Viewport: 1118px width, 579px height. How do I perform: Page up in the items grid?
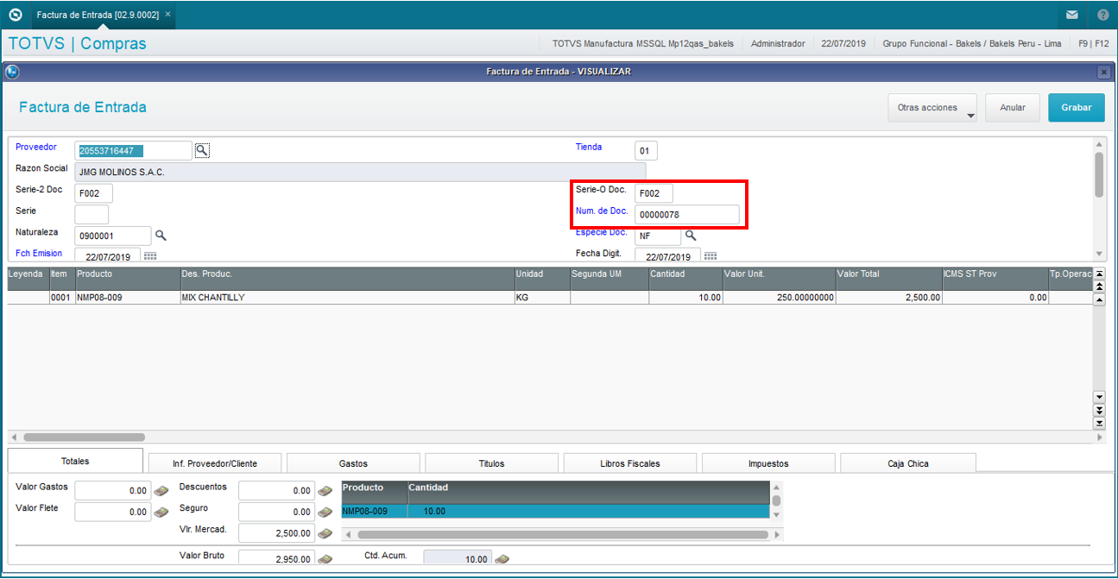[x=1099, y=286]
